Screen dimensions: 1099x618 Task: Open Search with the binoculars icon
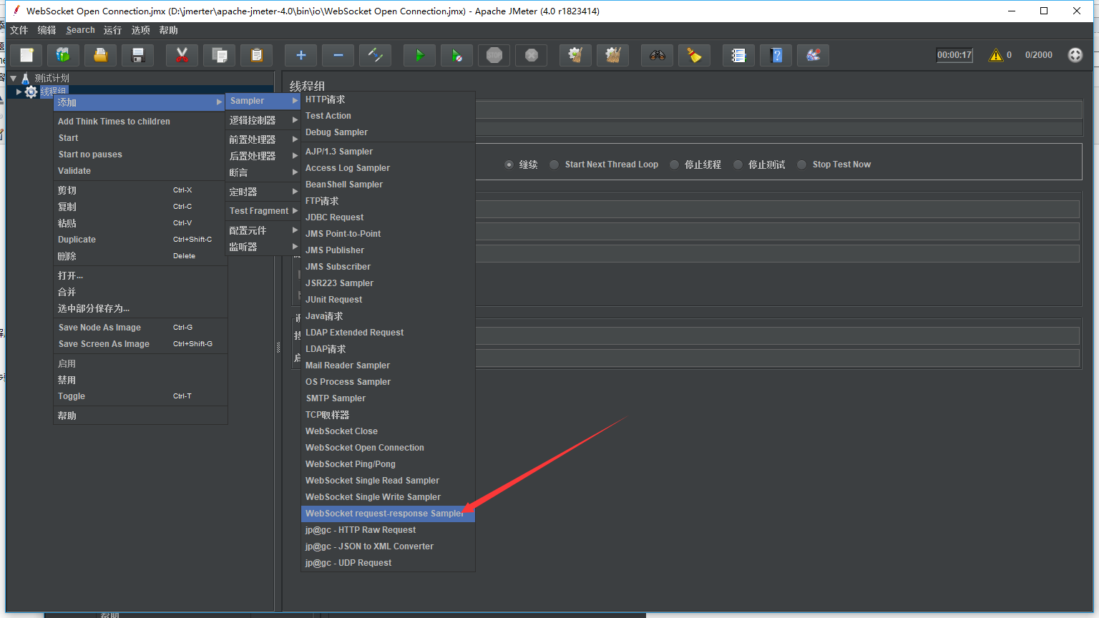coord(657,55)
